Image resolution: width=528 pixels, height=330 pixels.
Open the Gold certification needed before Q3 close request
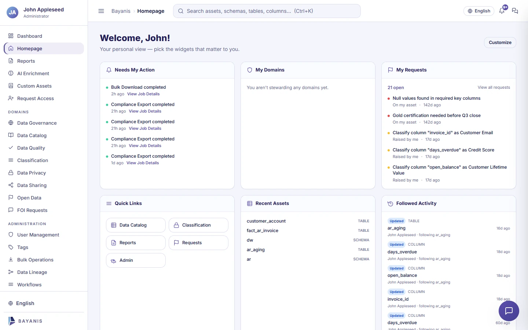pos(436,115)
